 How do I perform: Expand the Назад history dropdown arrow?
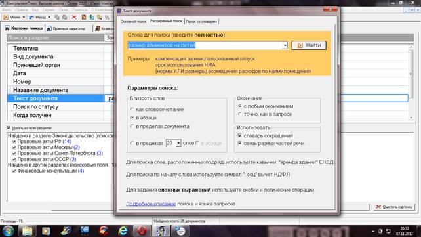(49, 17)
